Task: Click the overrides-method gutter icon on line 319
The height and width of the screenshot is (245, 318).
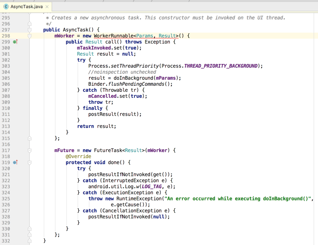Action: (x=15, y=163)
